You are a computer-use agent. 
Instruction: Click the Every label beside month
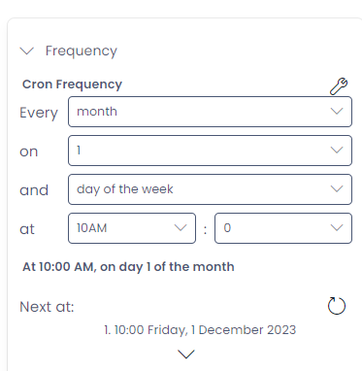pos(39,113)
